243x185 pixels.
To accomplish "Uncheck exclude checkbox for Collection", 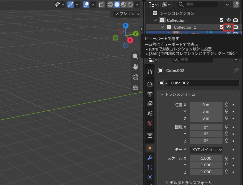I will point(221,20).
